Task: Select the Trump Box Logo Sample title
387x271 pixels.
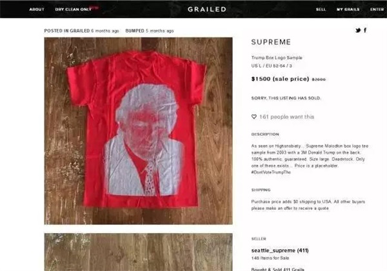Action: coord(277,58)
